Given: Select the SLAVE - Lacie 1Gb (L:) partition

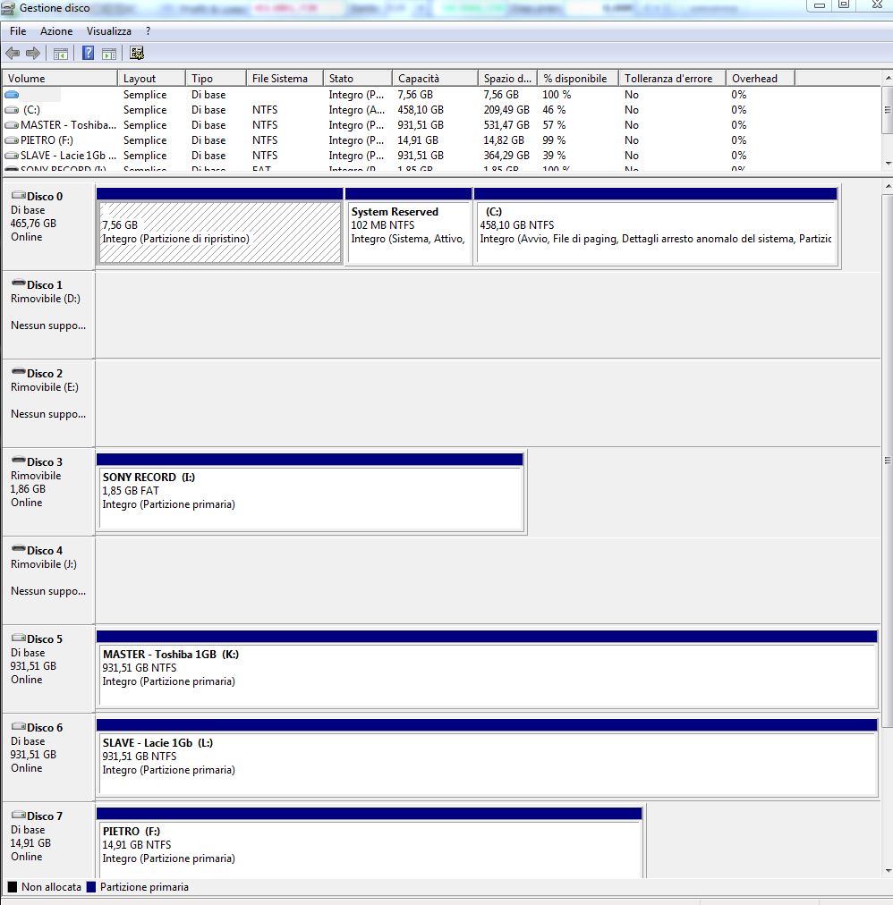Looking at the screenshot, I should click(487, 757).
